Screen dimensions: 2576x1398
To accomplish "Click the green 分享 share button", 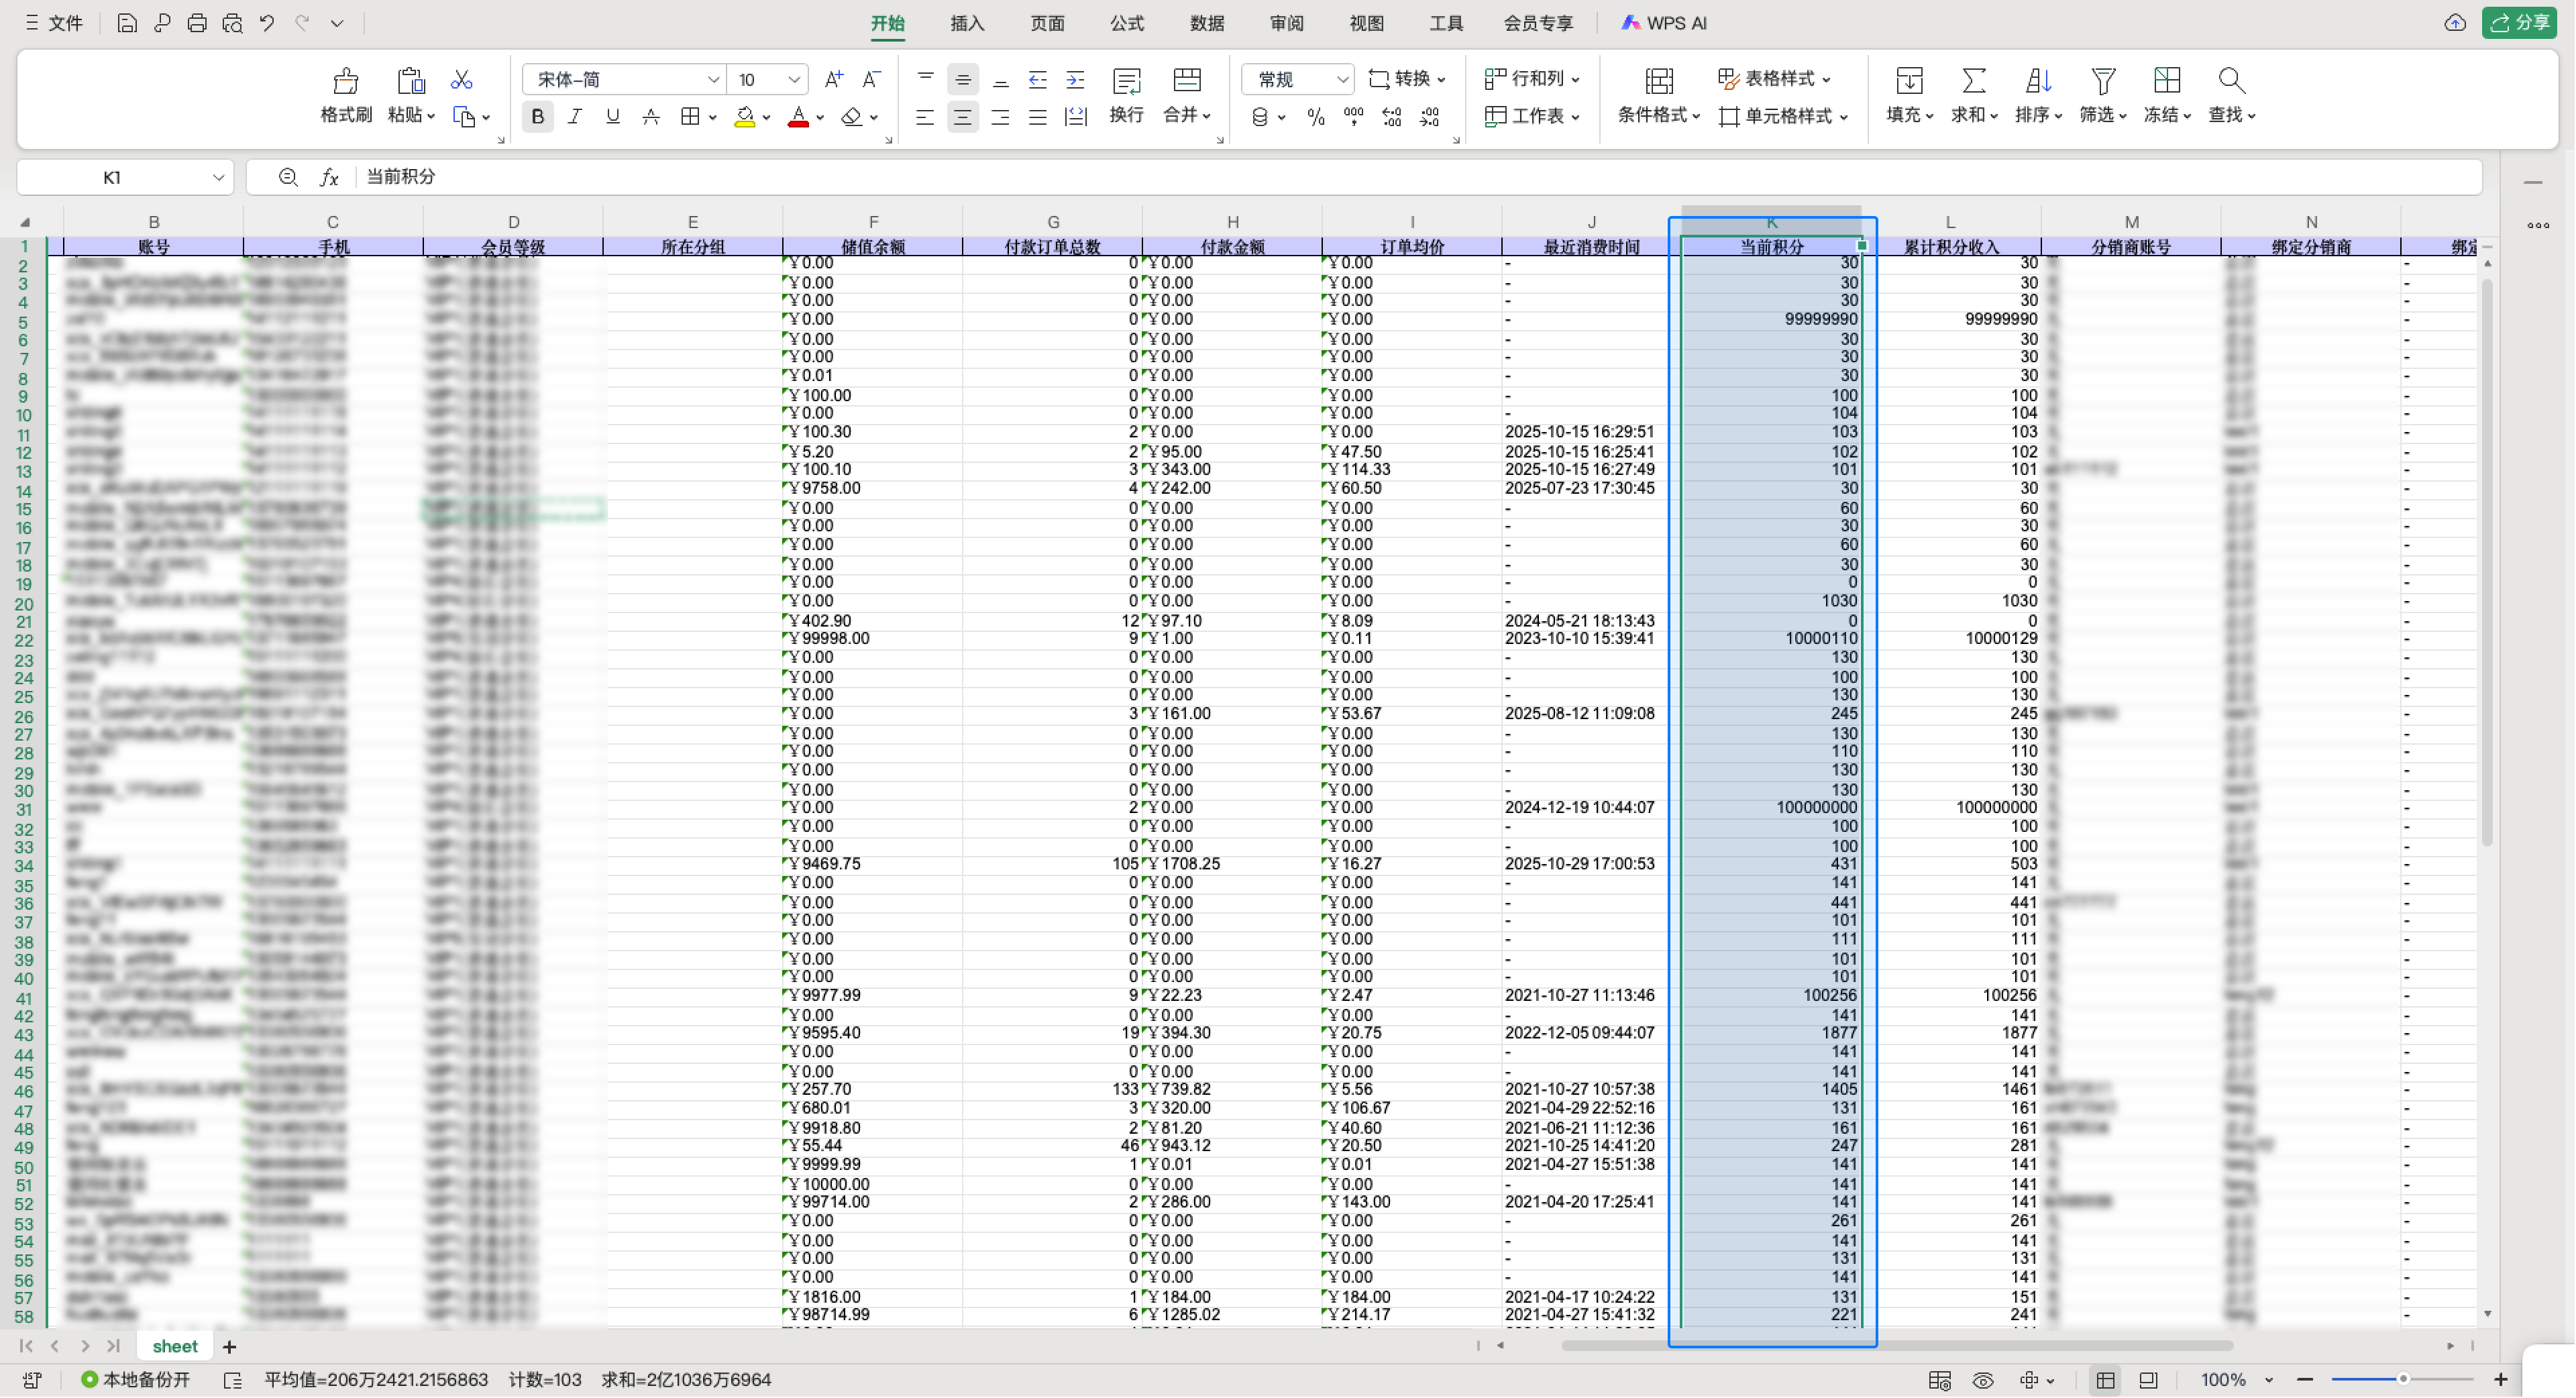I will coord(2518,23).
